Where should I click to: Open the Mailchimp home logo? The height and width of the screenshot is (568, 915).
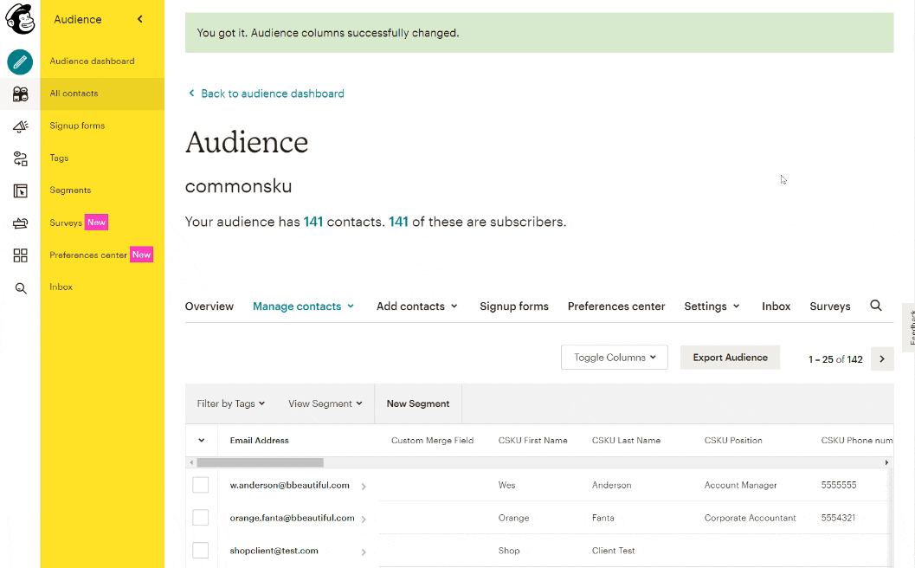[19, 19]
